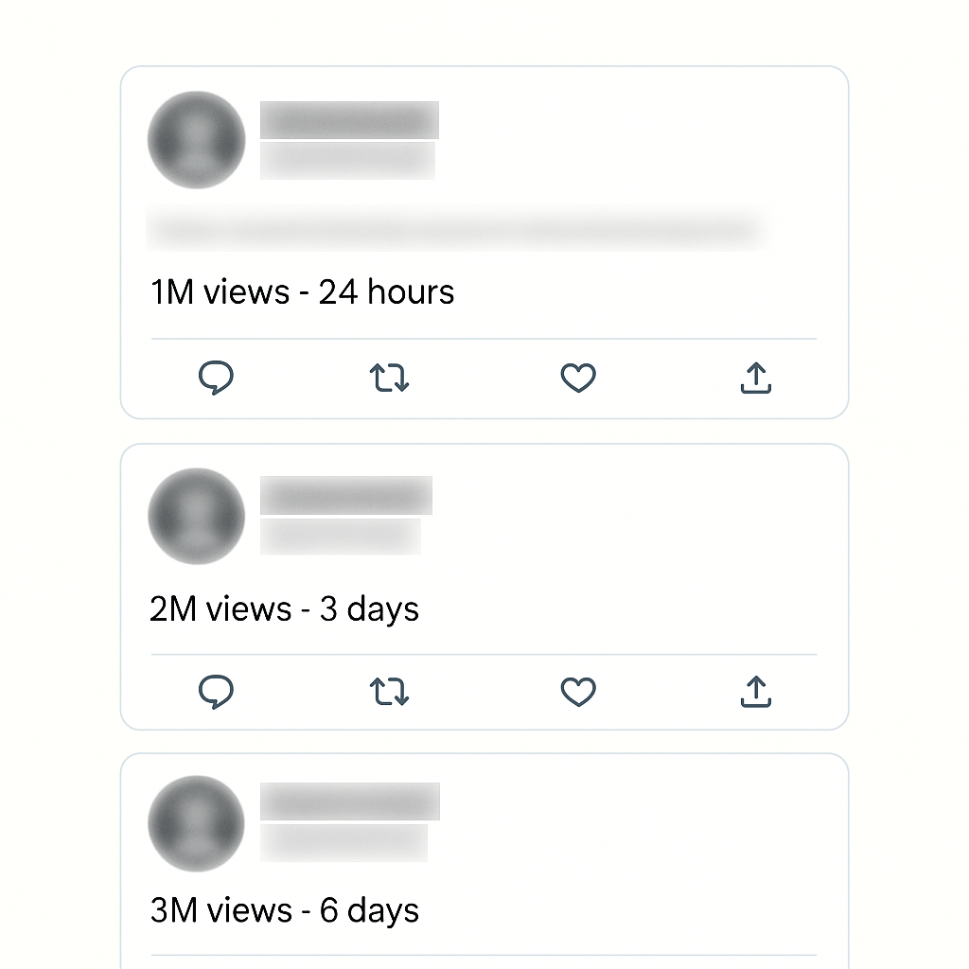Click the blurred handle on the 2M views post
Screen dimensions: 969x969
point(341,537)
